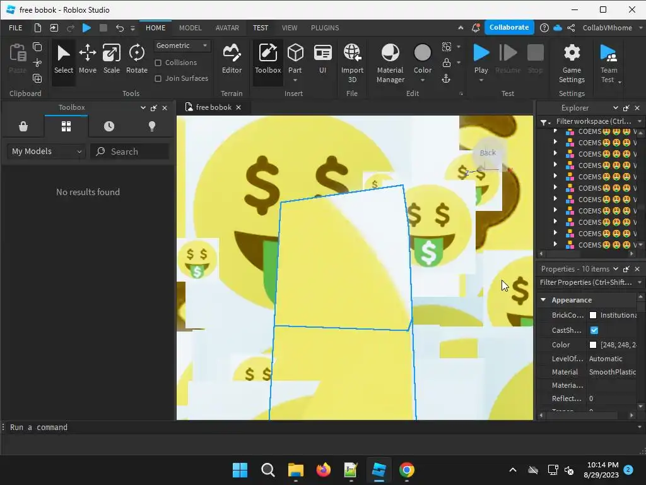The width and height of the screenshot is (646, 485).
Task: Open Google Chrome from the taskbar
Action: (x=407, y=470)
